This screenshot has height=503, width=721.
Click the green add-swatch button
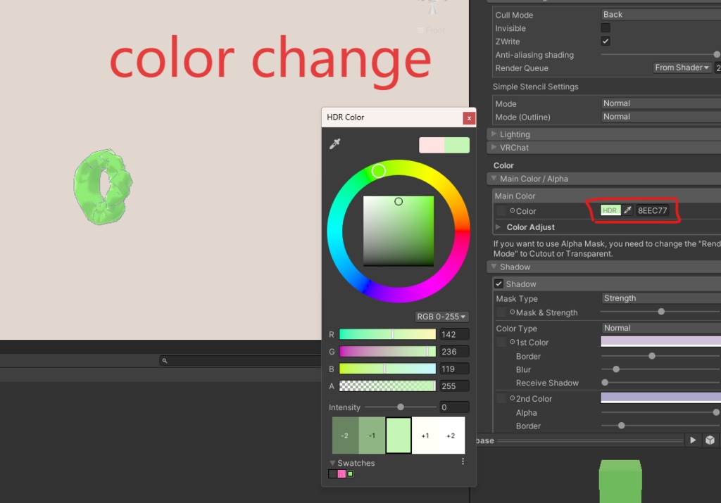click(351, 474)
